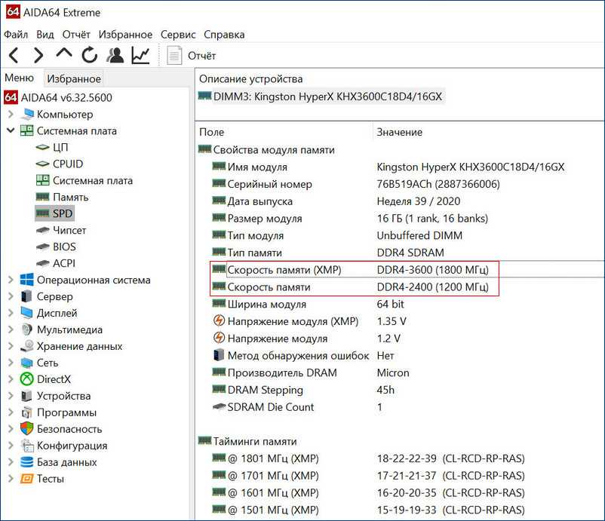Switch to the Избранное tab
The height and width of the screenshot is (521, 605).
(x=73, y=79)
